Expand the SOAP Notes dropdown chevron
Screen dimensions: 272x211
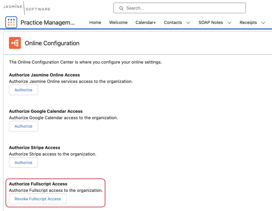(x=229, y=23)
